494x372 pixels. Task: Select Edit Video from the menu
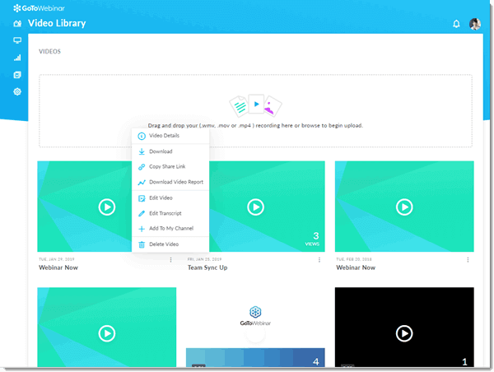point(170,198)
